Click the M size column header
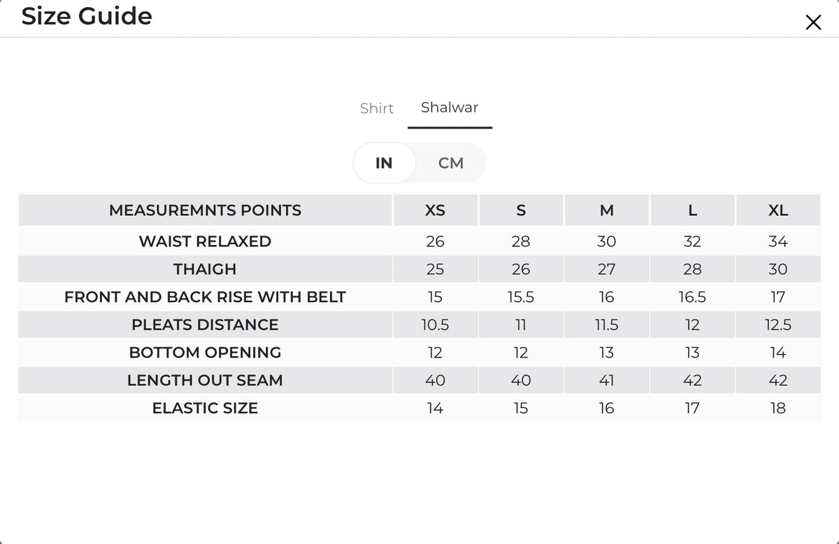This screenshot has width=839, height=544. click(607, 210)
